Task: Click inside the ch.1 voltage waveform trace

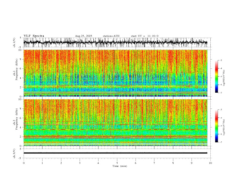Action: point(115,42)
